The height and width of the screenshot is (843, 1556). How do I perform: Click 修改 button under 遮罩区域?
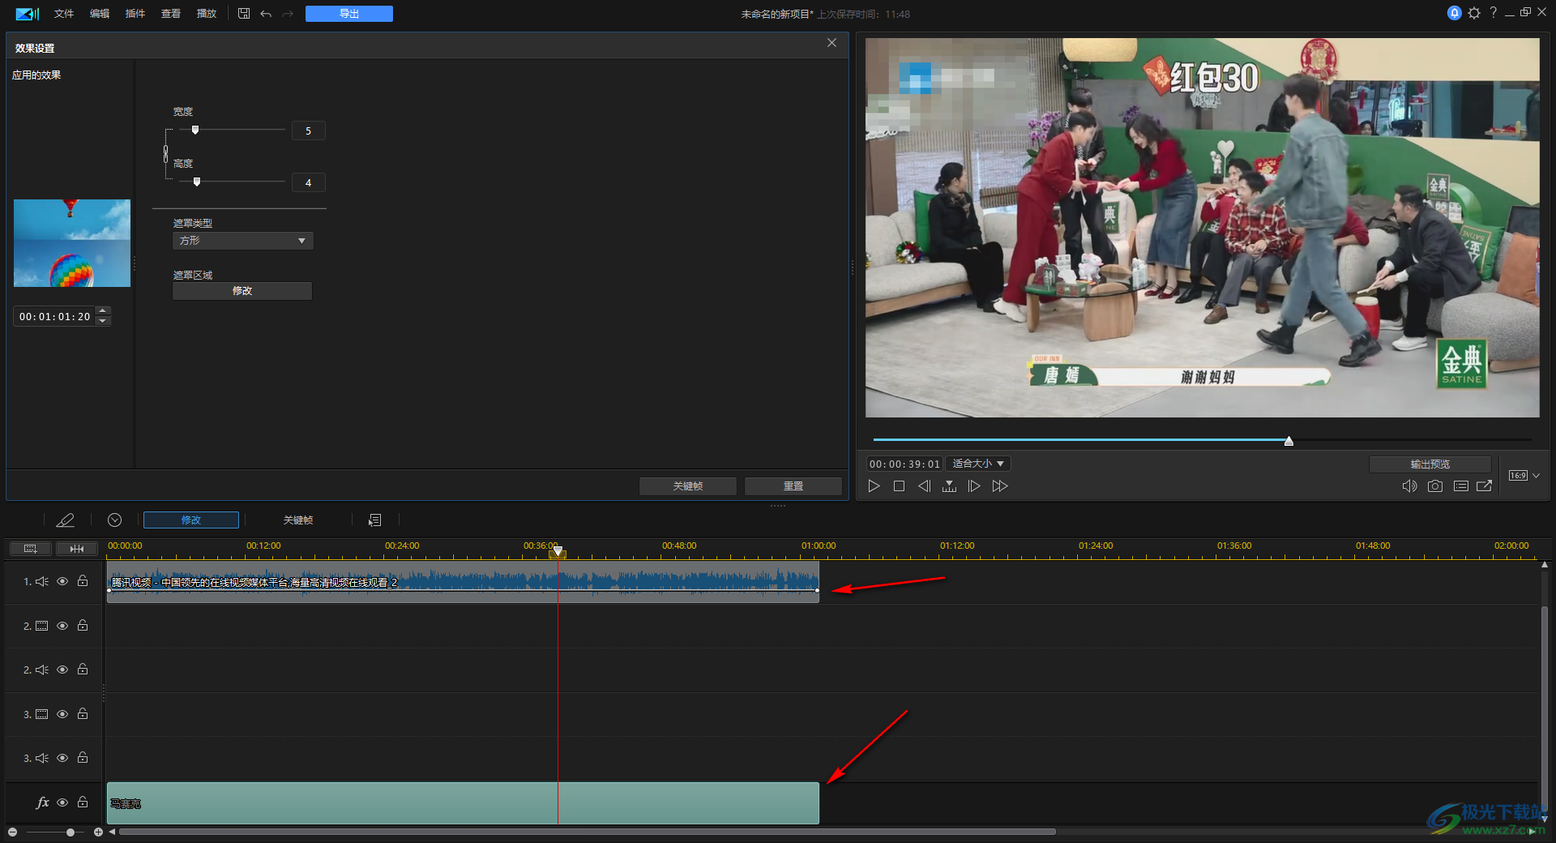(x=242, y=291)
